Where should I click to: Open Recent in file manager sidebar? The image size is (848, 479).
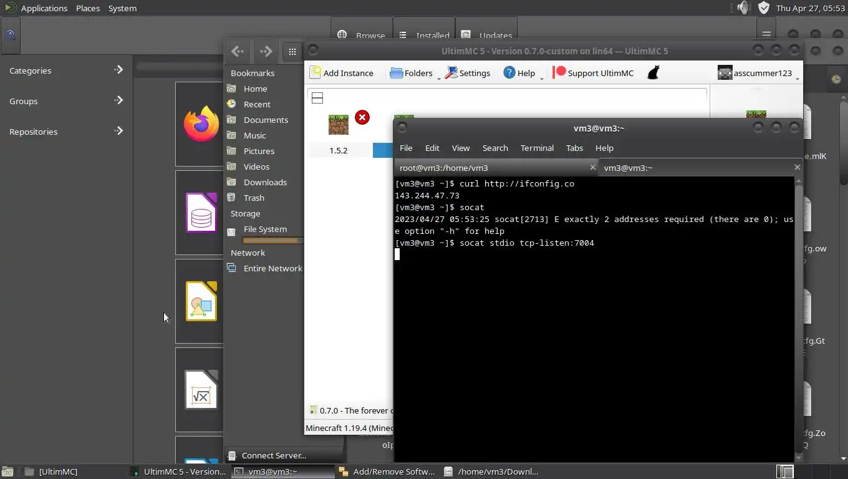tap(257, 104)
